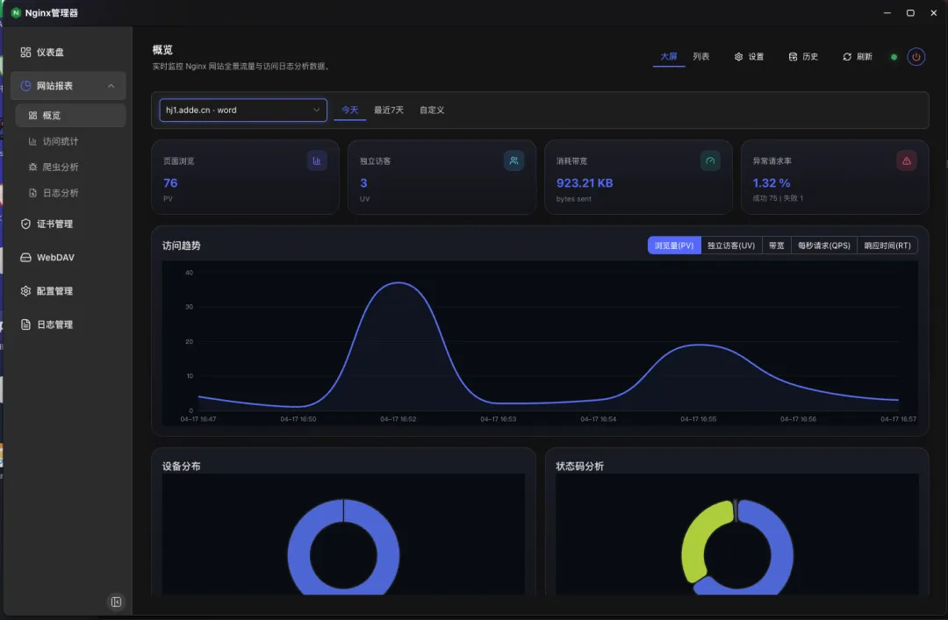This screenshot has height=620, width=948.
Task: Click the 76 PV value
Action: point(170,183)
